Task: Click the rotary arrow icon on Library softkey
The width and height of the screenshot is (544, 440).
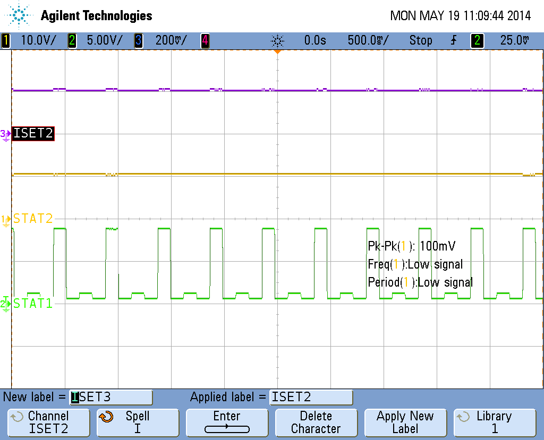Action: tap(463, 417)
